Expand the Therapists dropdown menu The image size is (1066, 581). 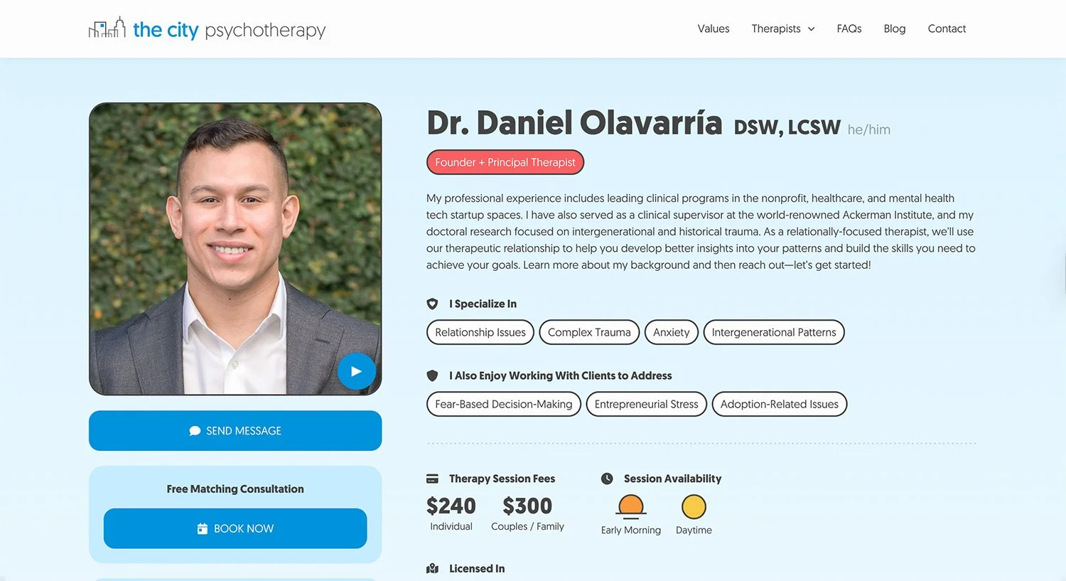click(x=783, y=28)
